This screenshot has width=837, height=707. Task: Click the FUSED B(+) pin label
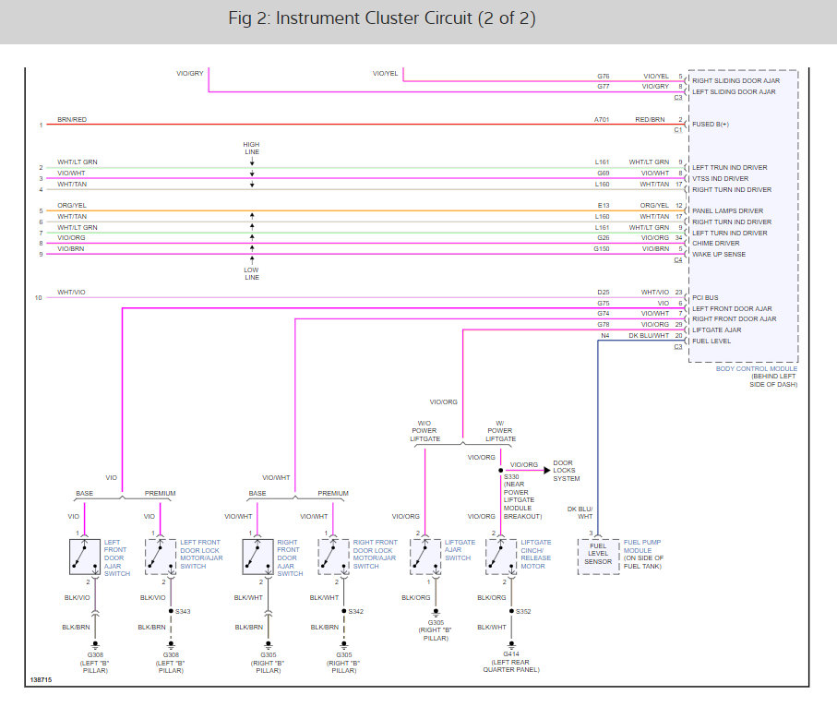711,124
